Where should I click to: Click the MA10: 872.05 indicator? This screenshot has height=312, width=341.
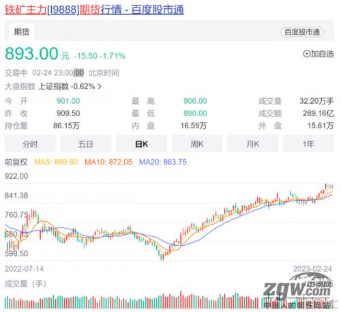pyautogui.click(x=108, y=162)
